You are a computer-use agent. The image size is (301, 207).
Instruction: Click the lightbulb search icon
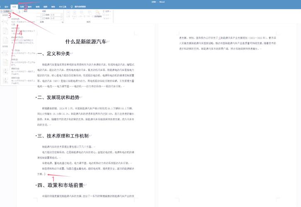pyautogui.click(x=72, y=7)
